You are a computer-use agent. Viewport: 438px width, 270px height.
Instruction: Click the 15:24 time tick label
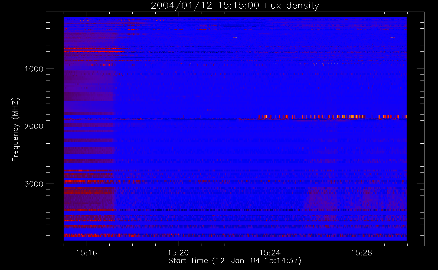pos(270,253)
